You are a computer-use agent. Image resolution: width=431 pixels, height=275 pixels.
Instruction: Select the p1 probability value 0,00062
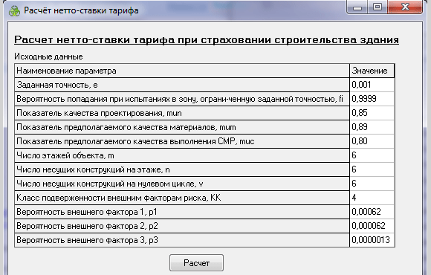point(372,212)
